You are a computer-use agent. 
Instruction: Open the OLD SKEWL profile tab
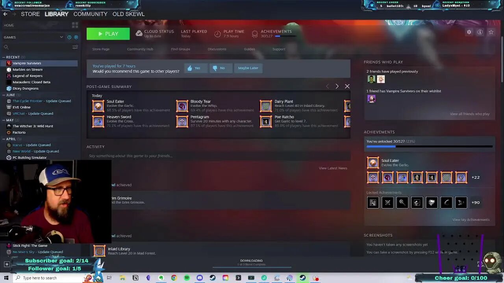[x=128, y=14]
